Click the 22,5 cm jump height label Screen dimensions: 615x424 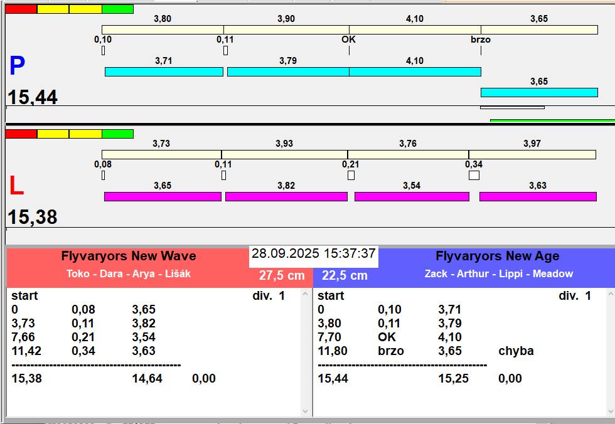[x=345, y=276]
